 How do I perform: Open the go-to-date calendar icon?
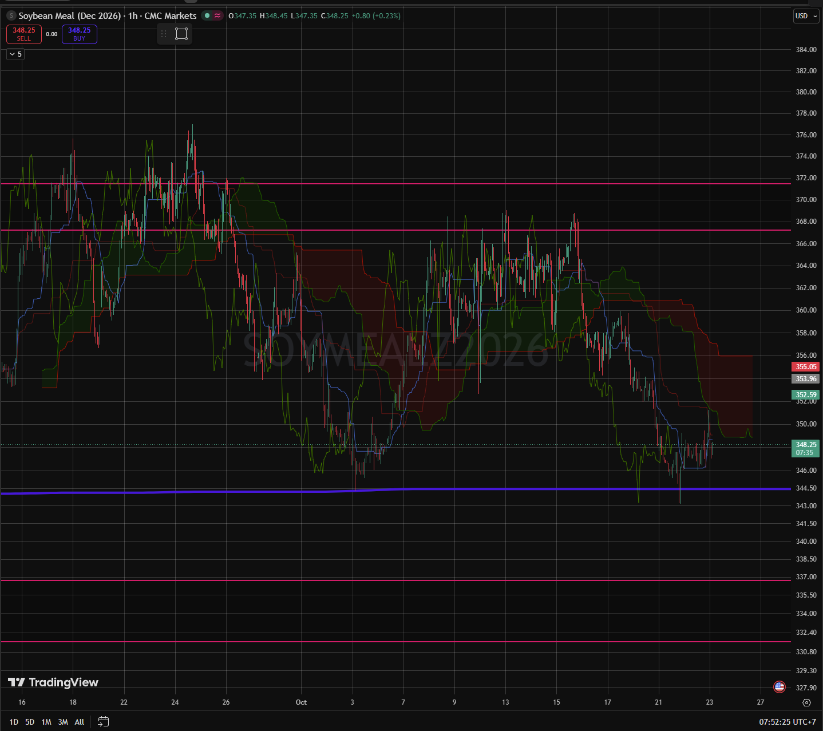[x=104, y=721]
